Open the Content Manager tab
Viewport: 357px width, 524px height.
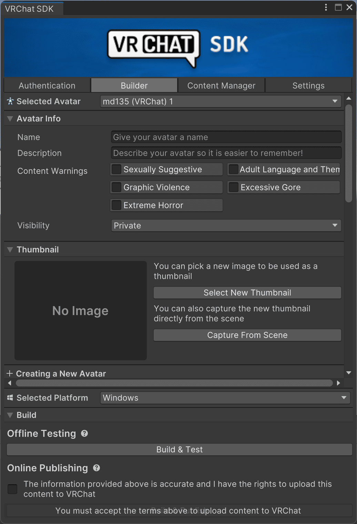pyautogui.click(x=221, y=85)
